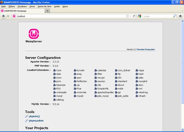Click the Server Configuration heading
The image size is (184, 132).
tap(43, 58)
